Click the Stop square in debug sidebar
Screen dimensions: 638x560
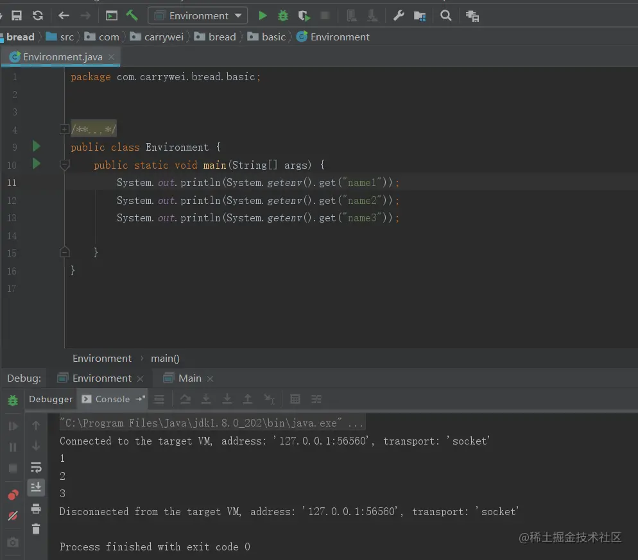13,468
